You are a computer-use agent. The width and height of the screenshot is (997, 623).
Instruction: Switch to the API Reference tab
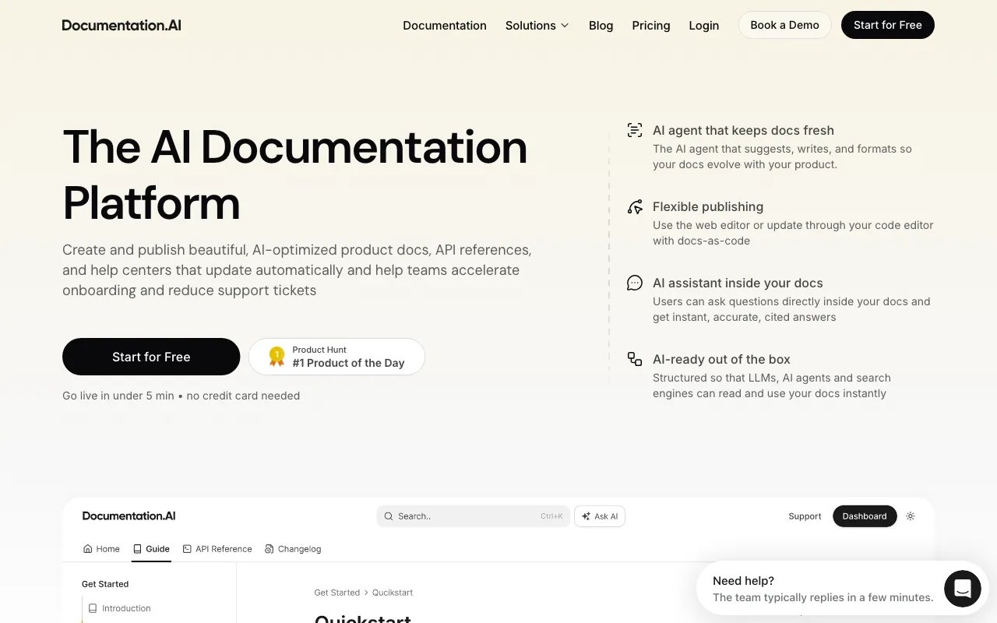pos(217,549)
